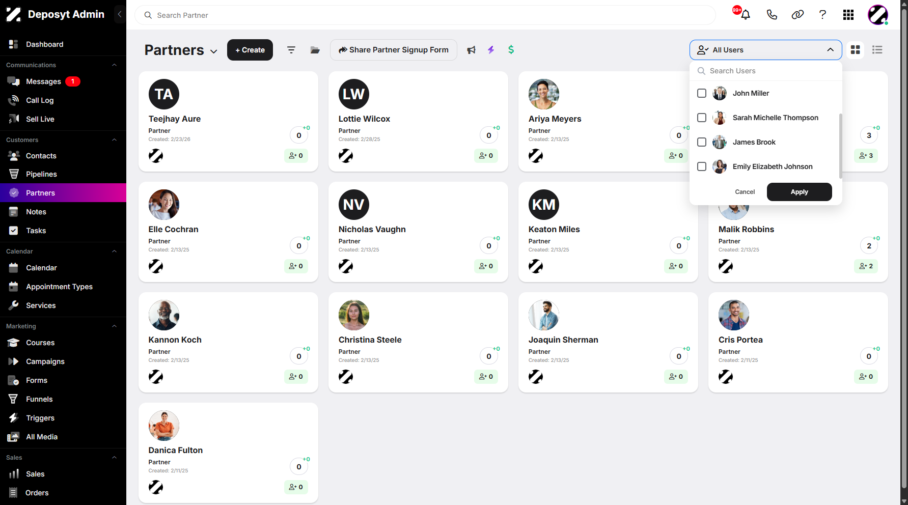908x505 pixels.
Task: Click the user list scrollbar
Action: (840, 146)
